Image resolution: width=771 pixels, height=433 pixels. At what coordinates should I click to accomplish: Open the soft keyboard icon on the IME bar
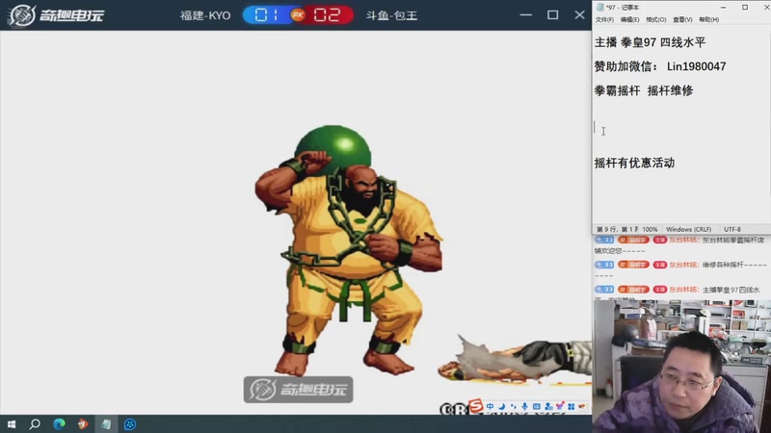click(x=537, y=406)
